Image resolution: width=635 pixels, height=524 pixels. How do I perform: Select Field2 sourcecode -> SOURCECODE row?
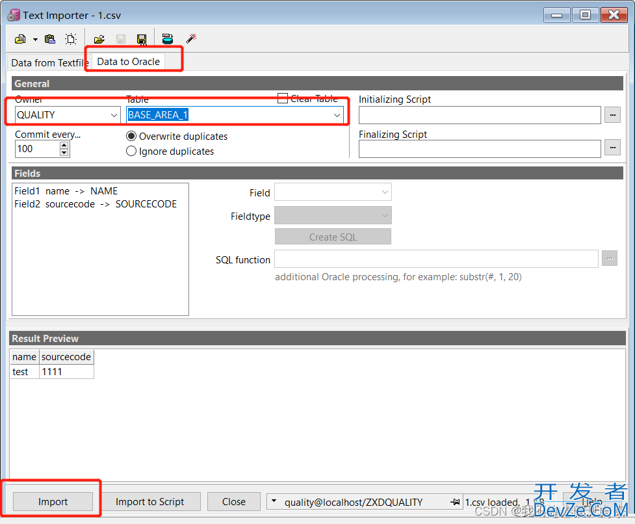[100, 204]
